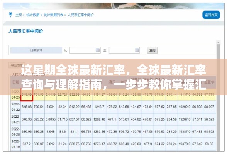The image size is (227, 154).
Task: Click the cell with value 1191.27
Action: (99, 95)
